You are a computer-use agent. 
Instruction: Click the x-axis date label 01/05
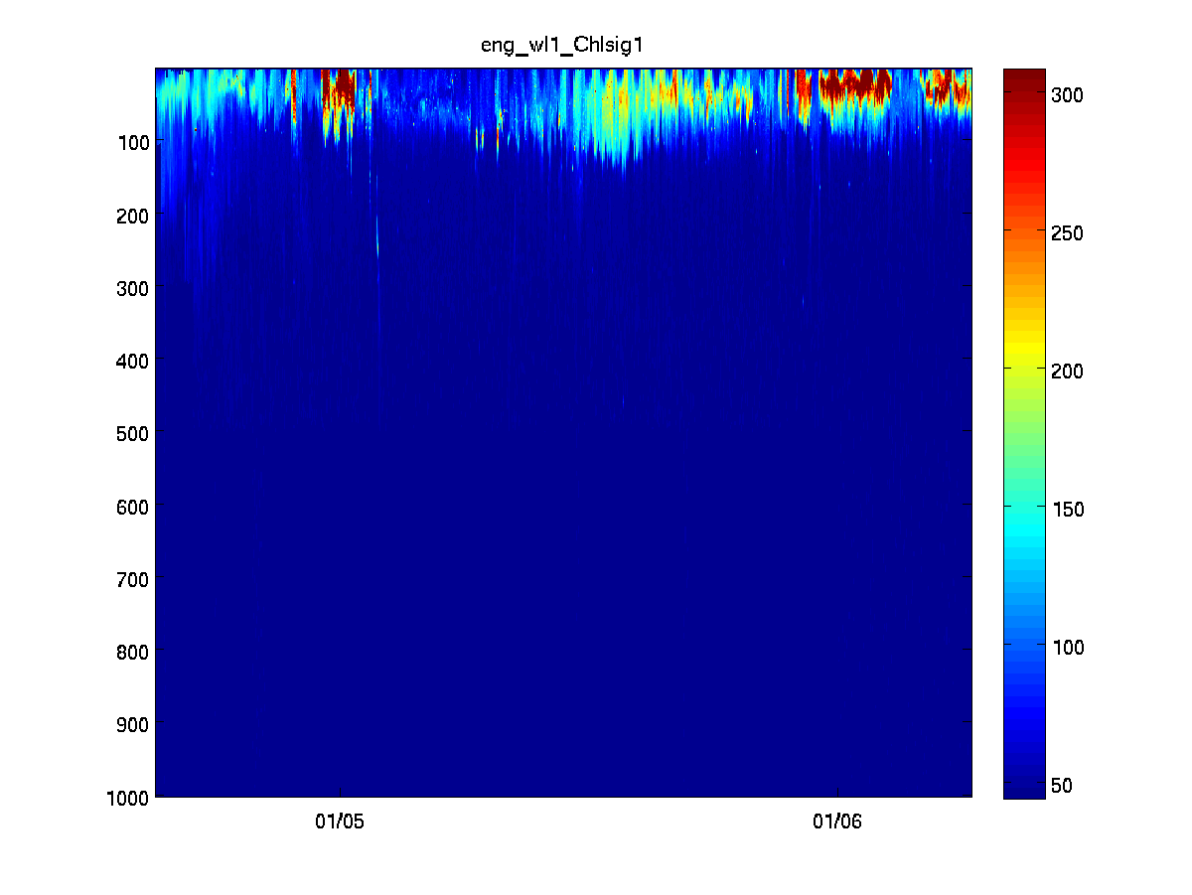pyautogui.click(x=341, y=821)
